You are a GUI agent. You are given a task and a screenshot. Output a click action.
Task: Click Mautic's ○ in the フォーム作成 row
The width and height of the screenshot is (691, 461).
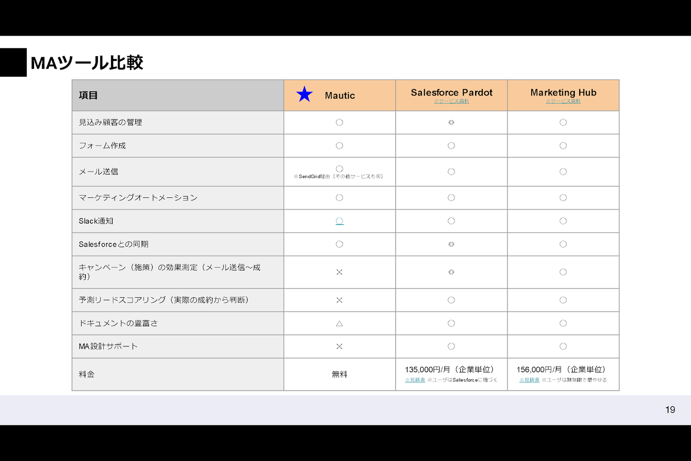click(x=339, y=146)
